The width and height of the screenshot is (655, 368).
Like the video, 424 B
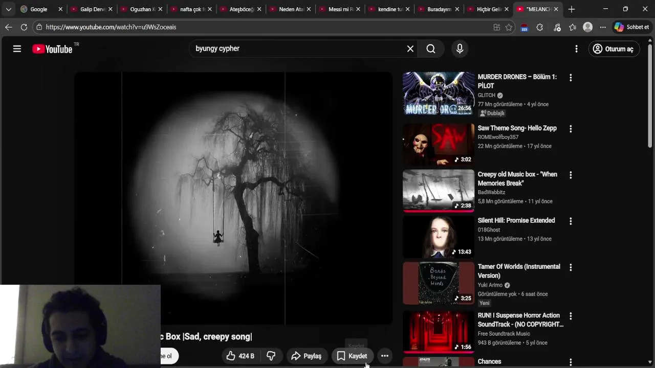tap(241, 356)
